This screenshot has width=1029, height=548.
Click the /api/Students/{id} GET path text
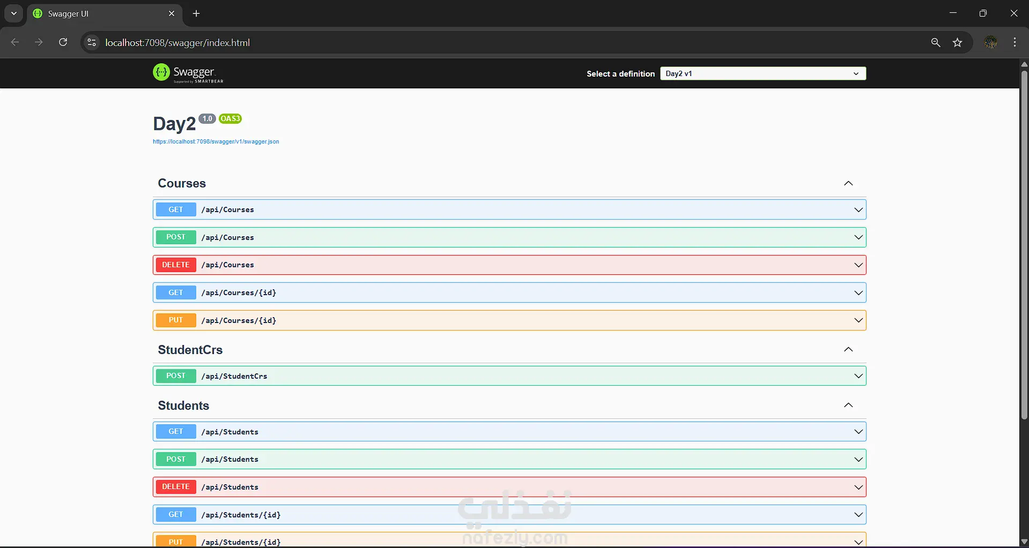tap(241, 515)
